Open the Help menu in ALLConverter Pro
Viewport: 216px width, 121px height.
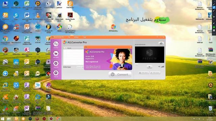click(84, 37)
